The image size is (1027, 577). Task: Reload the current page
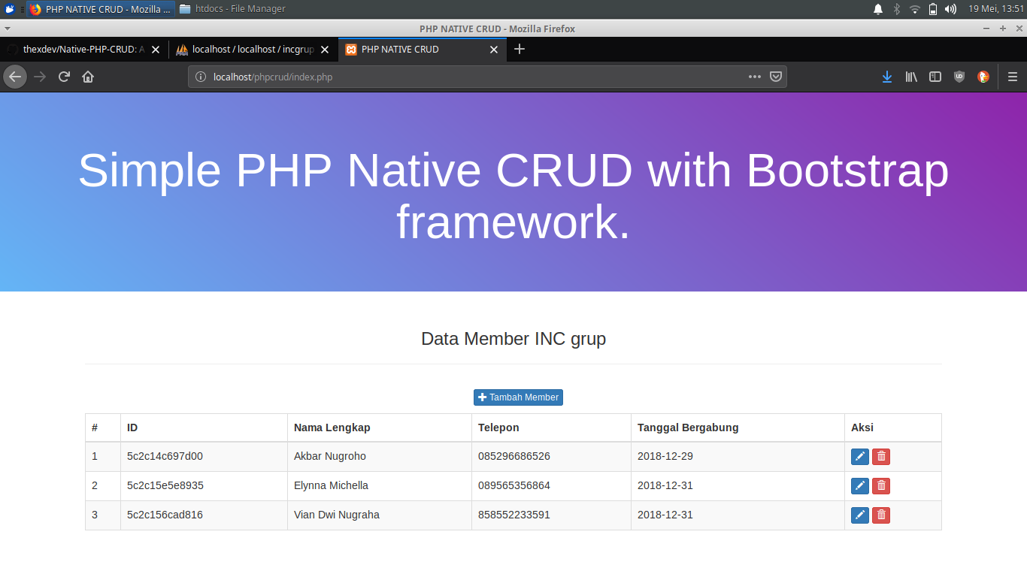click(64, 77)
